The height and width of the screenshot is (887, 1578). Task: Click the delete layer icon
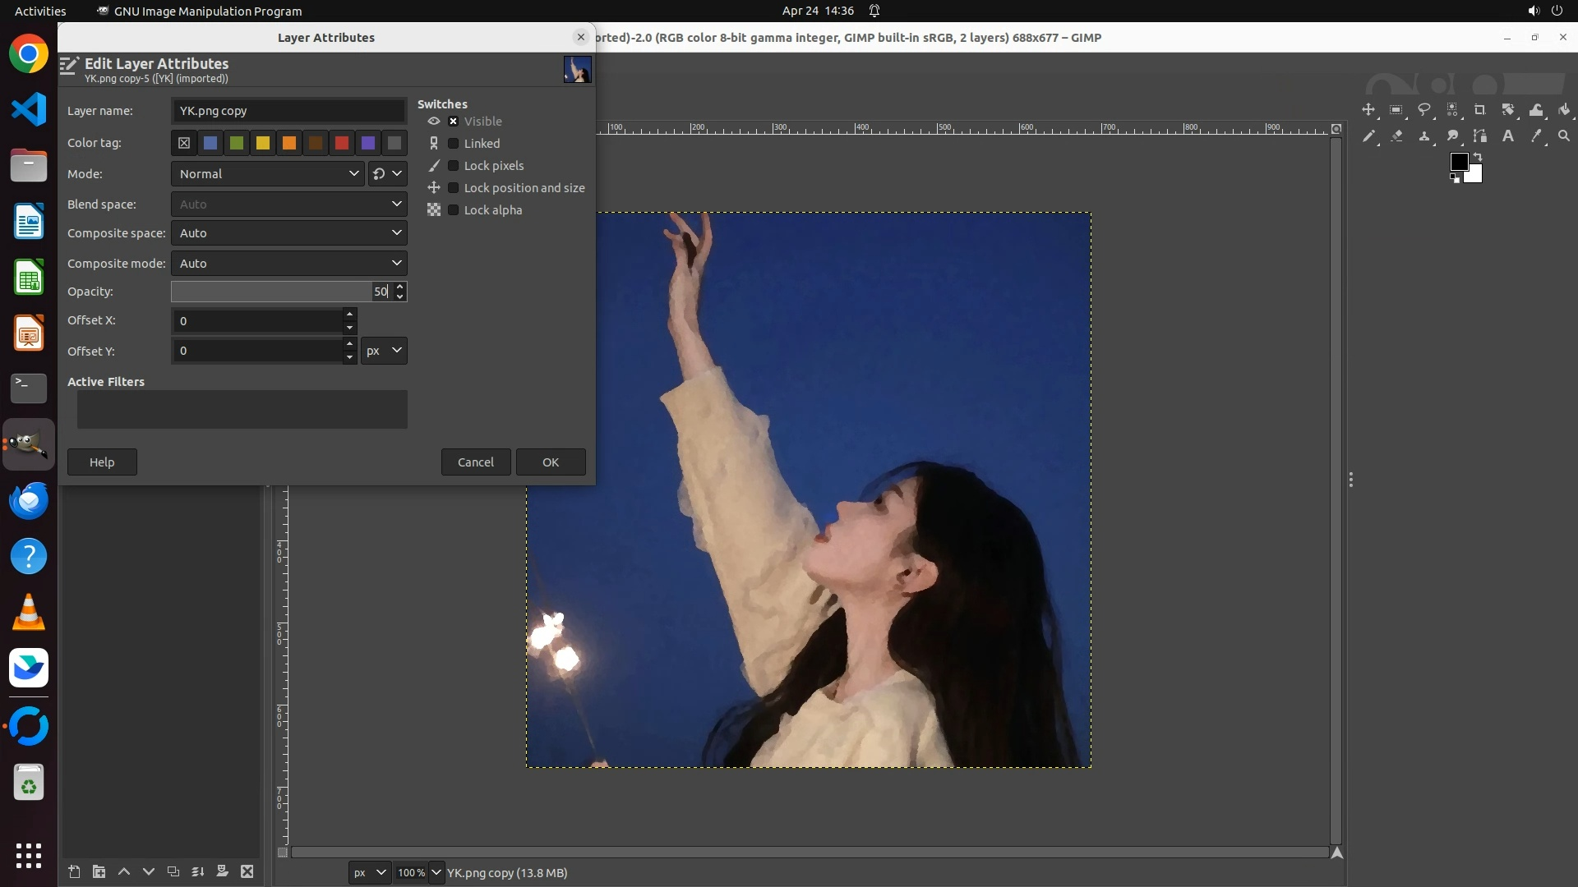click(x=247, y=872)
